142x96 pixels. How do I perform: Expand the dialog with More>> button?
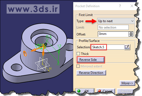click(127, 83)
